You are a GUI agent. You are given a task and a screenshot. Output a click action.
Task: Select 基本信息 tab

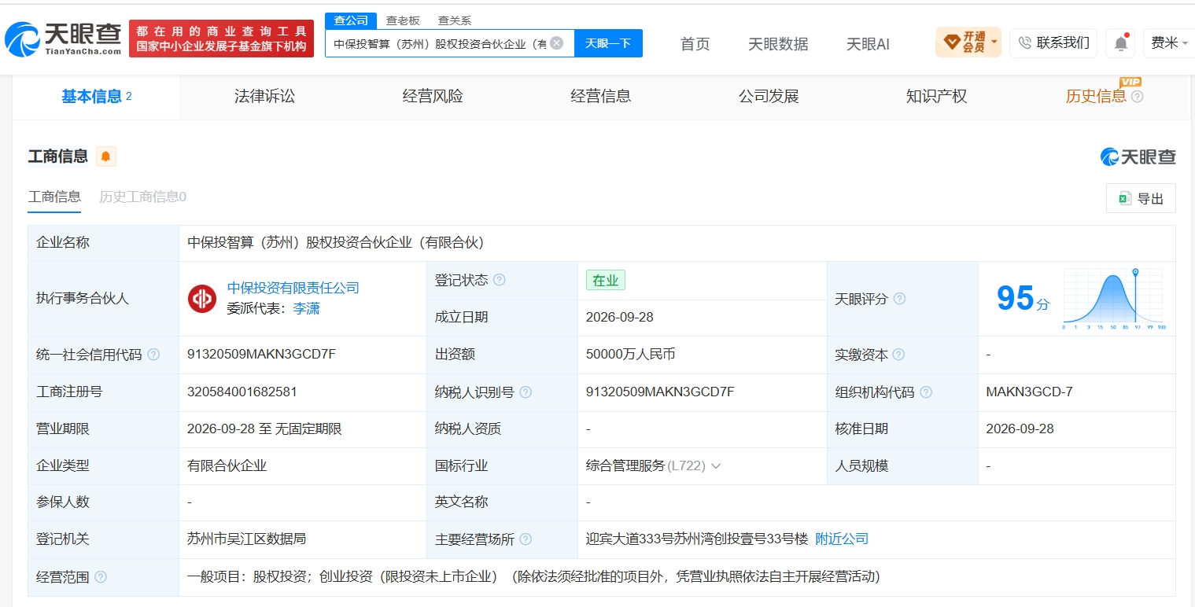click(x=96, y=97)
